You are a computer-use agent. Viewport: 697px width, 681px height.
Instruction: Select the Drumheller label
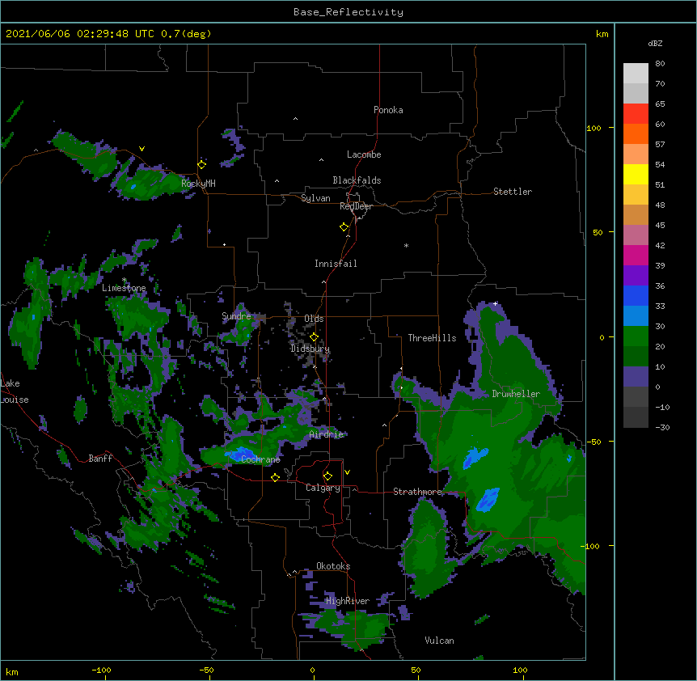point(516,394)
